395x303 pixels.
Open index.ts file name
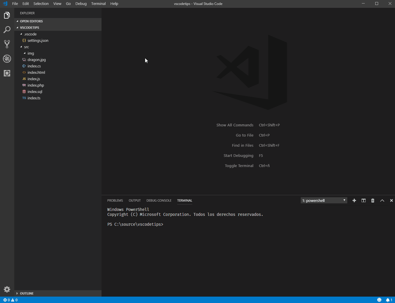(34, 98)
